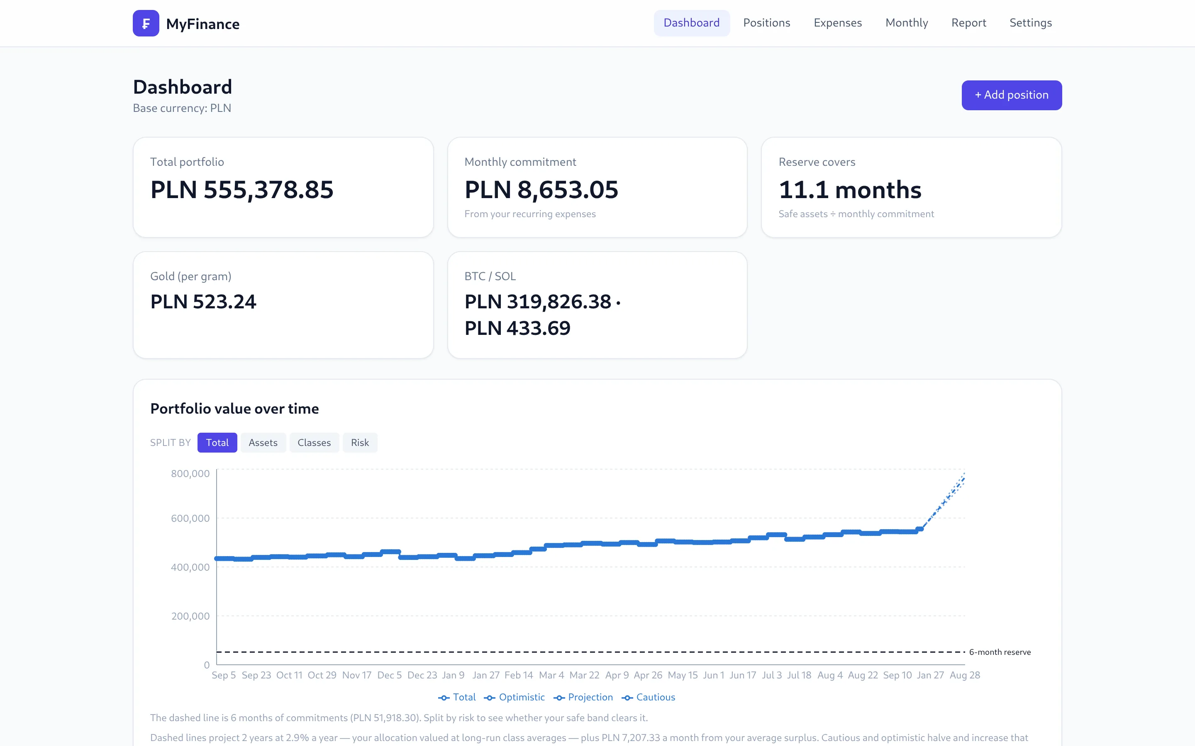Screen dimensions: 1195x746
Task: Open the Dashboard nav tab
Action: [x=691, y=23]
